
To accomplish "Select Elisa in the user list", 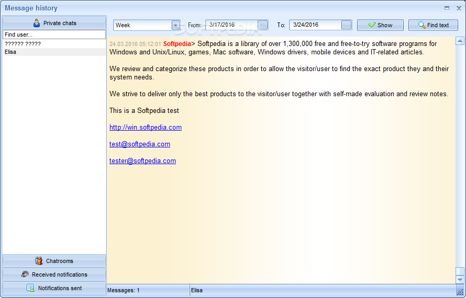I will (x=54, y=52).
